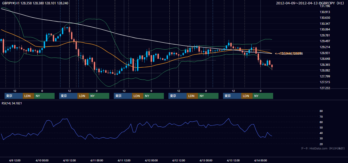The image size is (348, 163).
Task: Click the 129.781 price axis label
Action: coord(325,35)
